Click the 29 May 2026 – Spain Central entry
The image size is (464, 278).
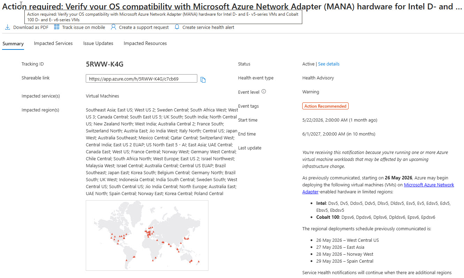click(x=345, y=261)
